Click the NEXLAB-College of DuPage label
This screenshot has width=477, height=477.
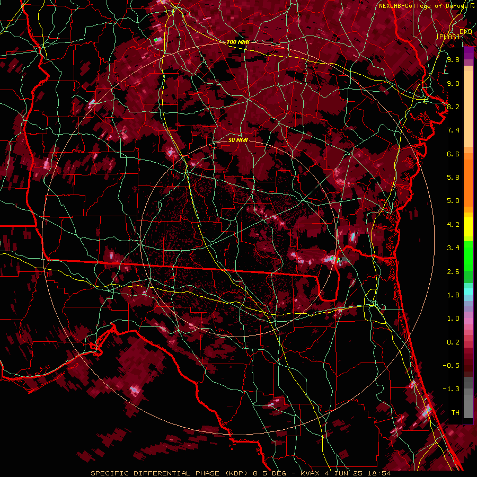[x=423, y=6]
